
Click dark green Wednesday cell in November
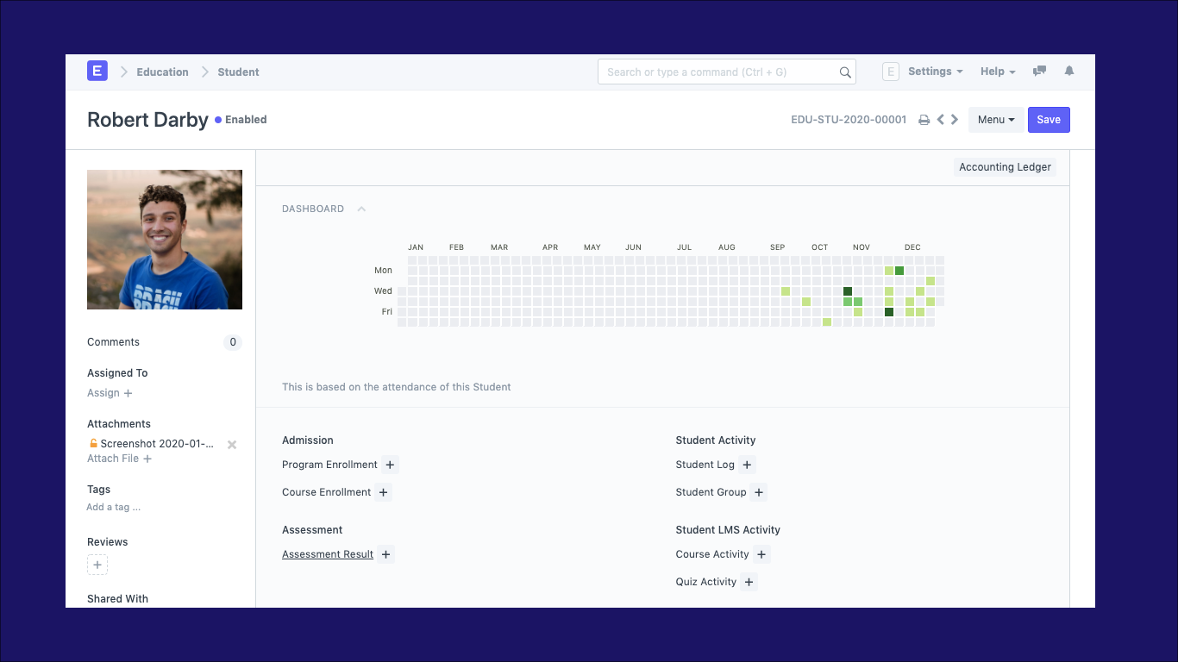(848, 291)
